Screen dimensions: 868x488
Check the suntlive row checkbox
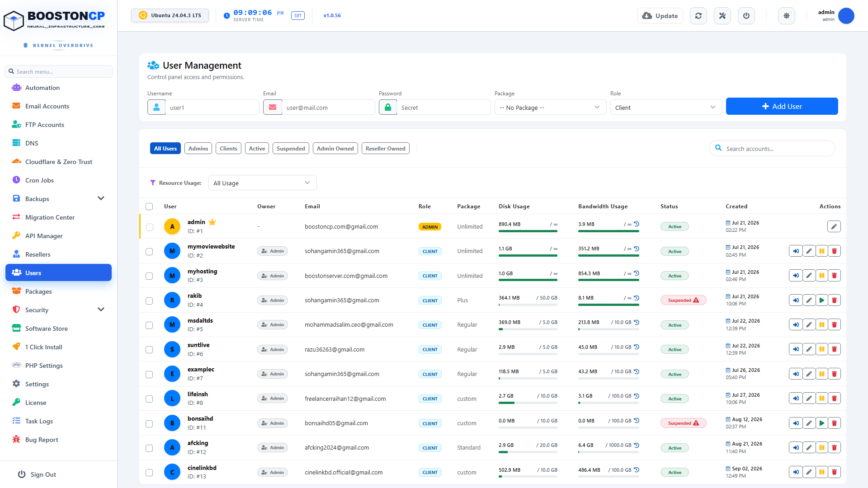click(x=149, y=350)
